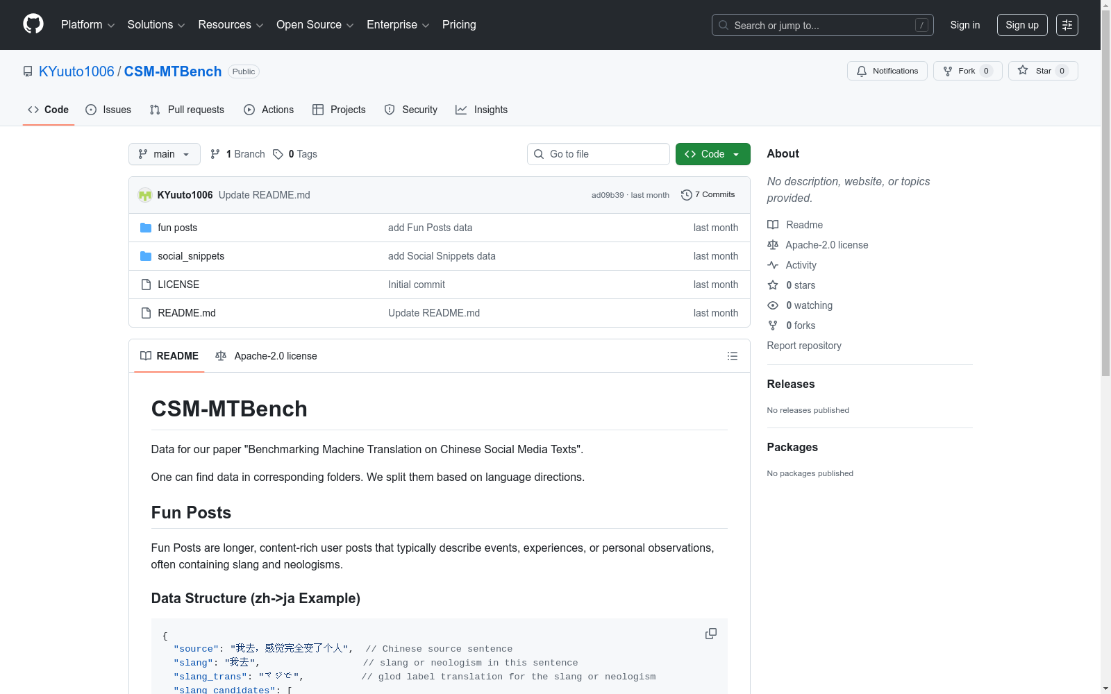This screenshot has height=694, width=1111.
Task: Click the Sign in link
Action: pos(965,25)
